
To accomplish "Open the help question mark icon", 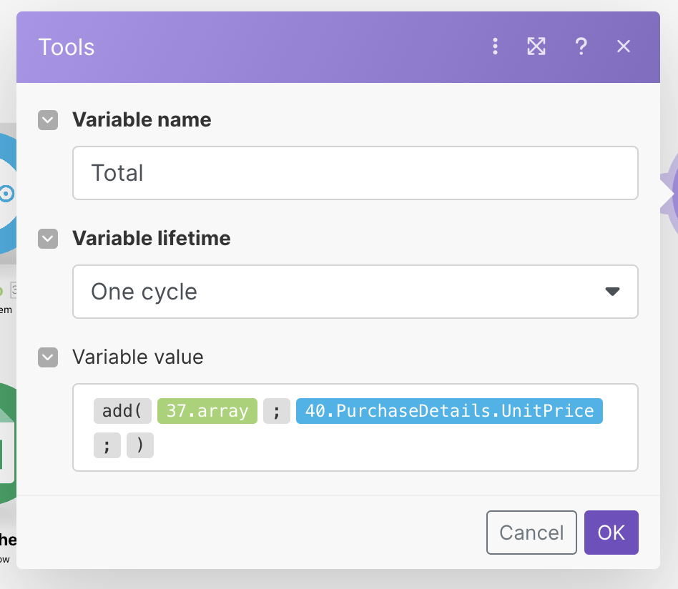I will coord(581,47).
